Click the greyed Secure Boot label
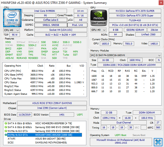The image size is (164, 147). coord(139,135)
